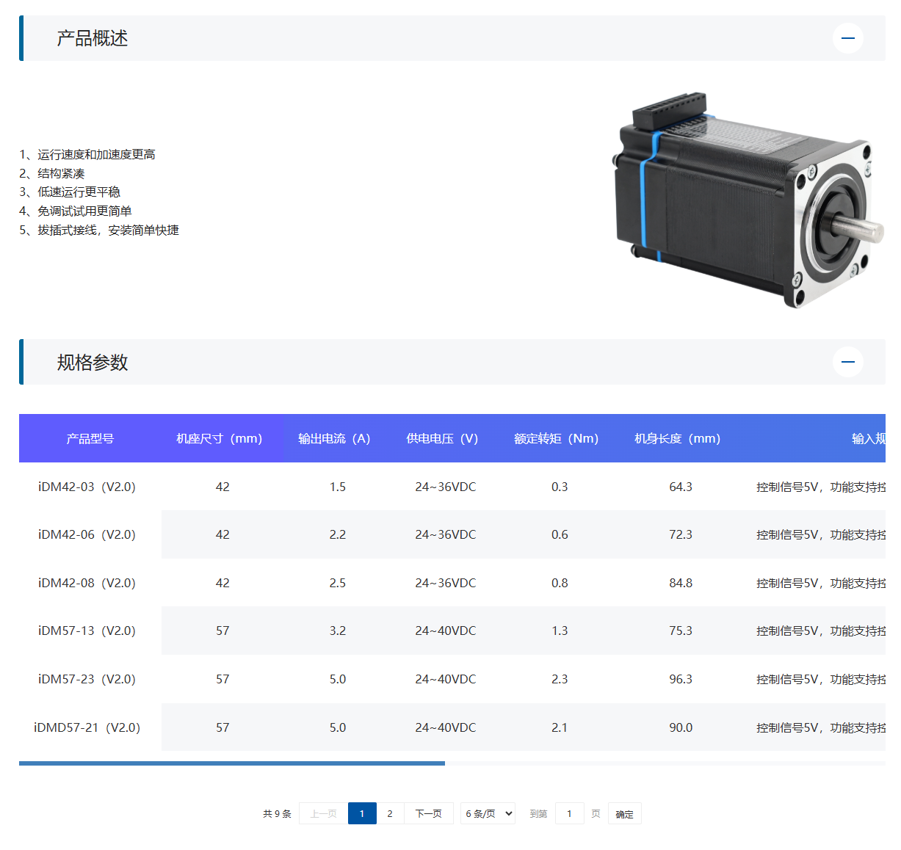The image size is (901, 850).
Task: Click the table's horizontal scrollbar
Action: click(x=232, y=763)
